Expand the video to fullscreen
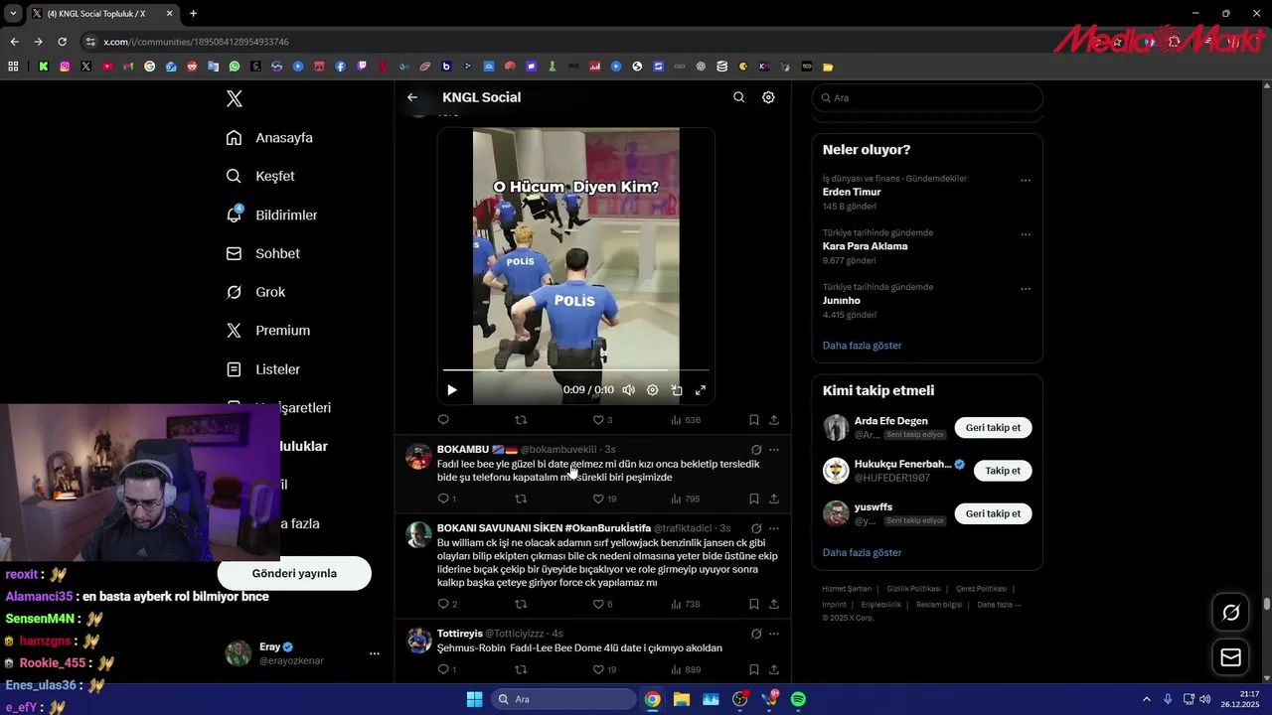 click(x=701, y=390)
